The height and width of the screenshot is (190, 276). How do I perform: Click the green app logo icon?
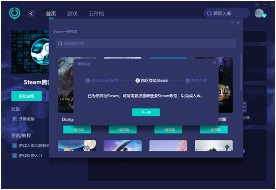(14, 13)
